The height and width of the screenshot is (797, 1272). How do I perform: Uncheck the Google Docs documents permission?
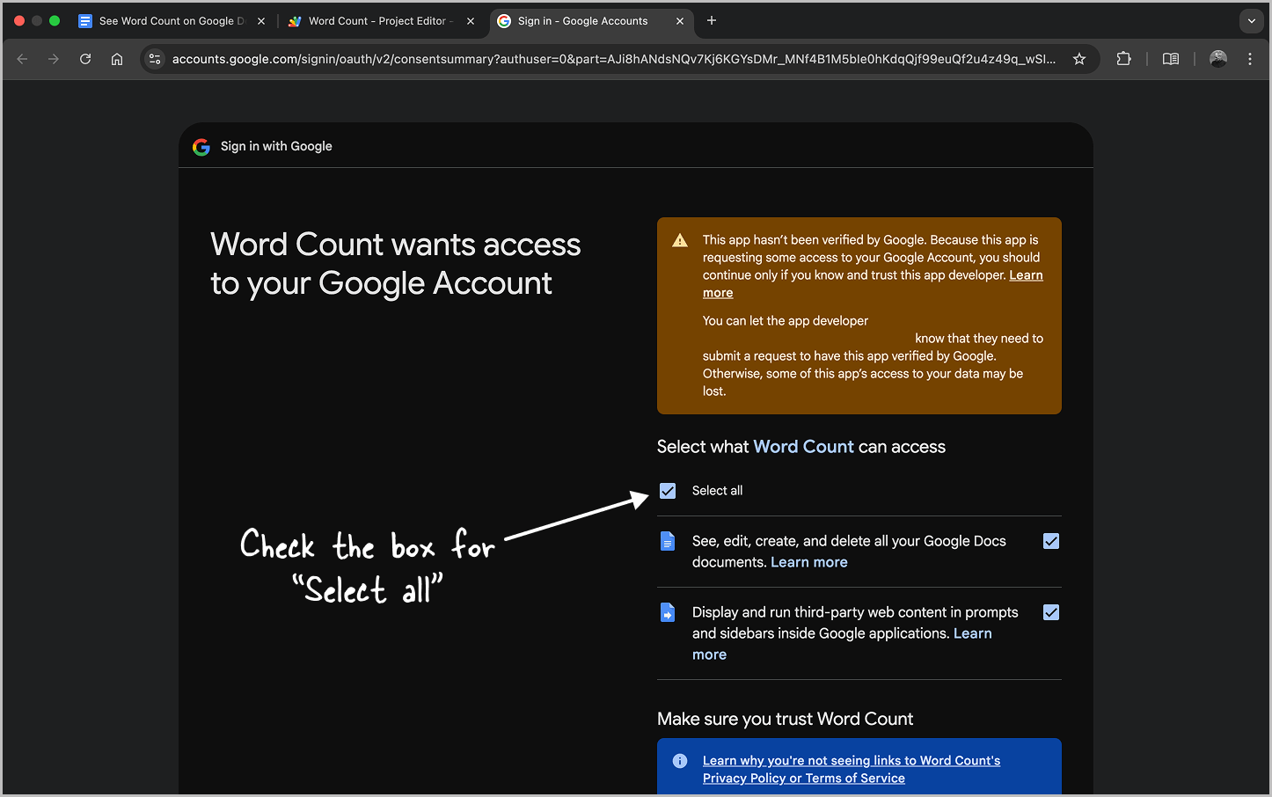click(1050, 541)
